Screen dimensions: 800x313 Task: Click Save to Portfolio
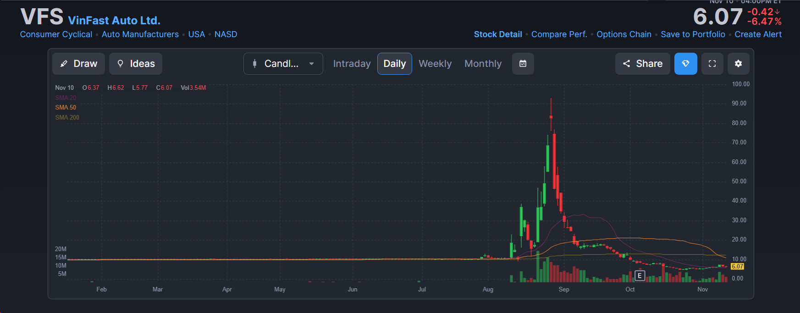(x=693, y=34)
